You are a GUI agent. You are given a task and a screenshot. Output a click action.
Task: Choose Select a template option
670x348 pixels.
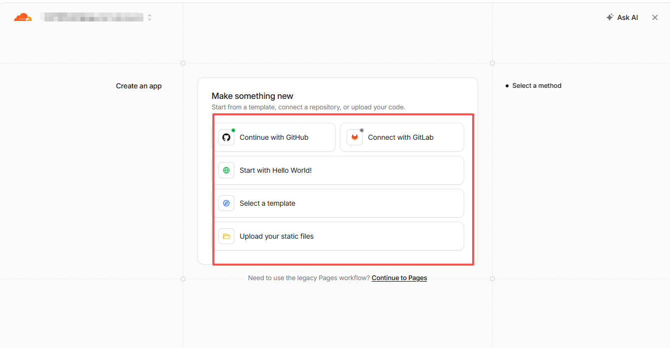(338, 203)
